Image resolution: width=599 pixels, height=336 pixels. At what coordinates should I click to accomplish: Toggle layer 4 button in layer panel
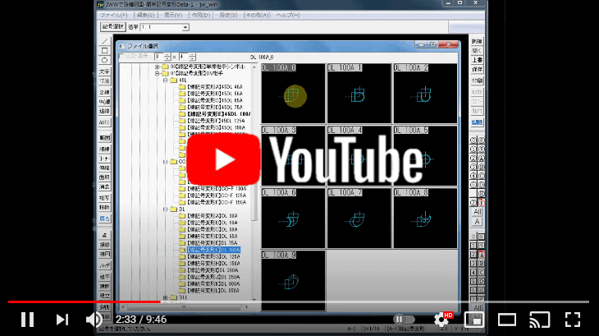(473, 273)
